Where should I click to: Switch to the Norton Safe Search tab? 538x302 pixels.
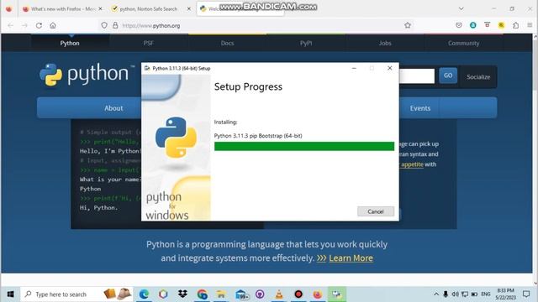pyautogui.click(x=149, y=9)
